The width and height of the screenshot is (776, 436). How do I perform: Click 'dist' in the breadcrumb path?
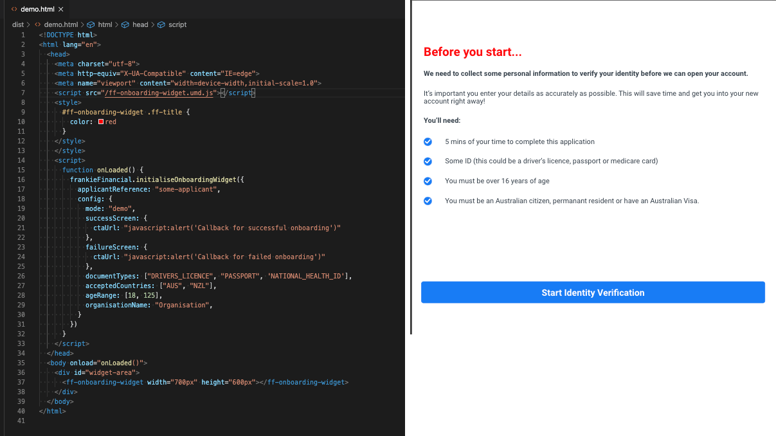click(17, 24)
